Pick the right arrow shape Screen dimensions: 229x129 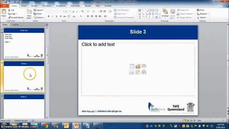click(x=150, y=14)
